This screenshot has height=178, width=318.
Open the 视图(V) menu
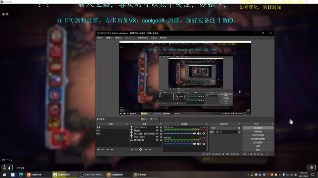(118, 38)
